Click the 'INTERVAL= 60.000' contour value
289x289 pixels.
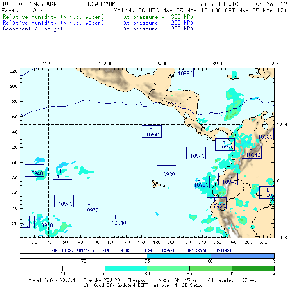209,250
